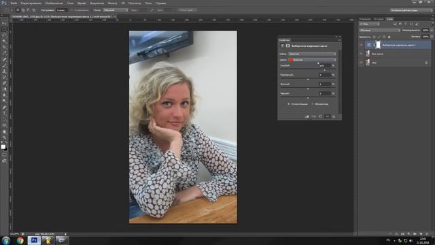Select the Absolute radio button
Screen dimensions: 435x245
tap(313, 104)
